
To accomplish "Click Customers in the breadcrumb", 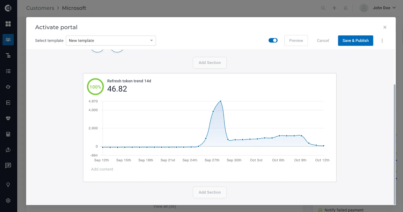I will coord(40,8).
